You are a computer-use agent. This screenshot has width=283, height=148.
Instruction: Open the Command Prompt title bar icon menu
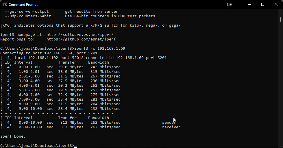coord(5,5)
